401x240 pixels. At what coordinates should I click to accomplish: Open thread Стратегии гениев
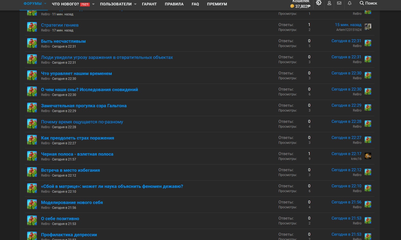(x=60, y=25)
